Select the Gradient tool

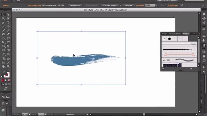tap(8, 50)
